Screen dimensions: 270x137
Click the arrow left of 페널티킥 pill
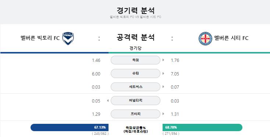tap(108, 100)
